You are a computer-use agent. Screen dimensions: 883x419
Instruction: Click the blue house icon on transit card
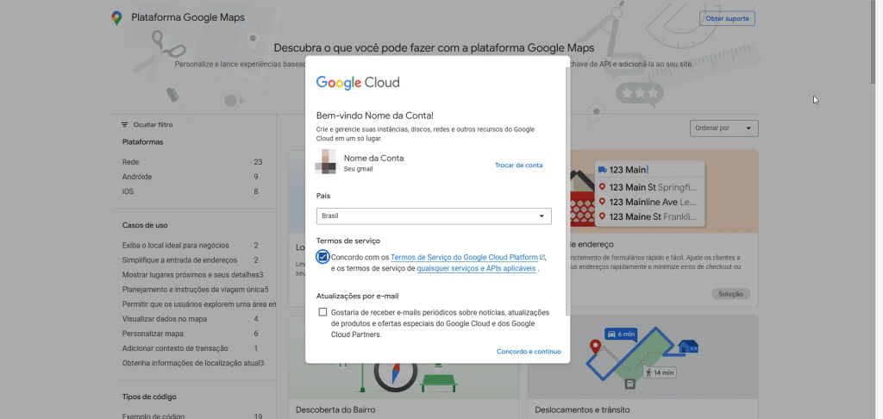(x=687, y=346)
